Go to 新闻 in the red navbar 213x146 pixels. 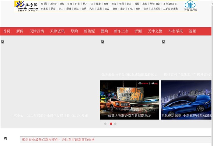pos(20,31)
